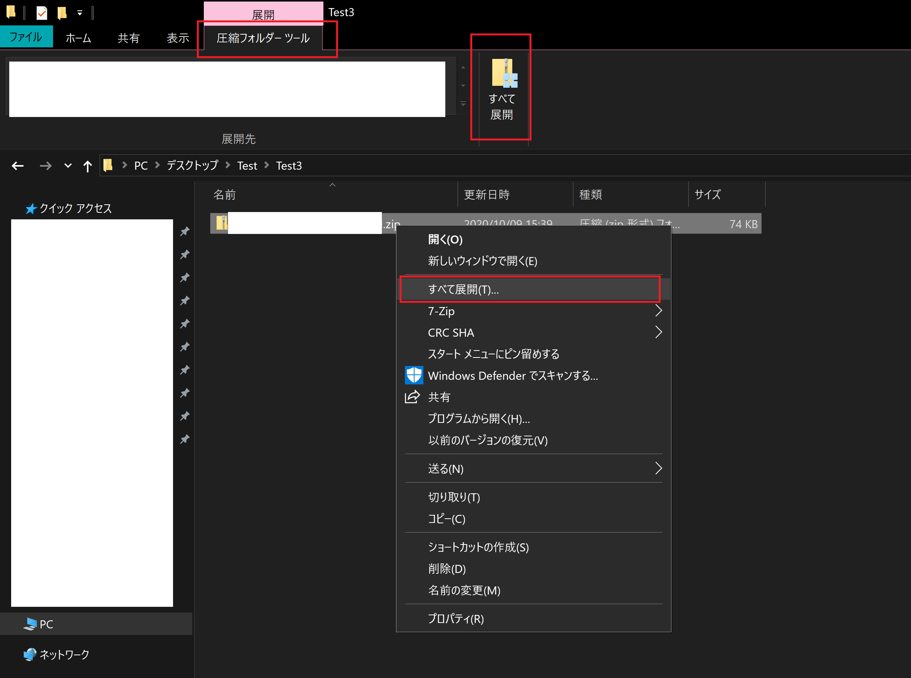The image size is (911, 678).
Task: Click the back navigation arrow
Action: 17,165
